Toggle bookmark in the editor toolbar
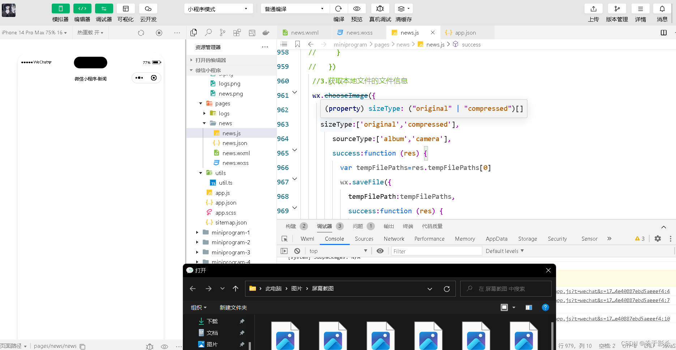 [x=298, y=44]
